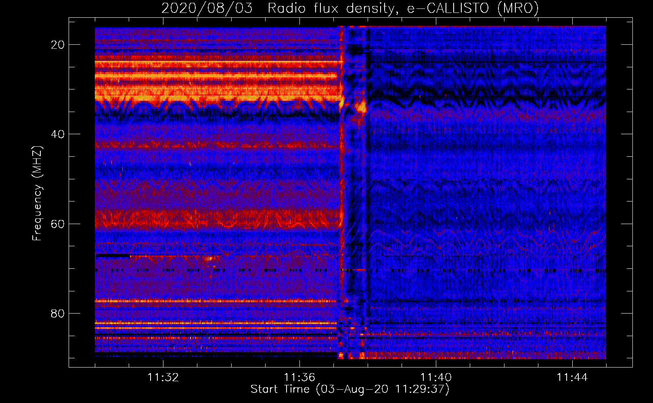Click the 11:40 time tick label
This screenshot has width=653, height=403.
(x=436, y=377)
